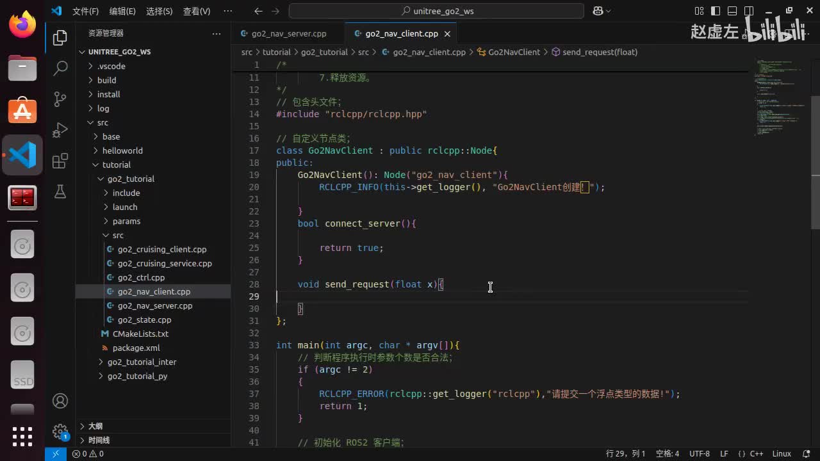
Task: Click 行 29, 列 1 cursor position indicator
Action: click(x=626, y=454)
